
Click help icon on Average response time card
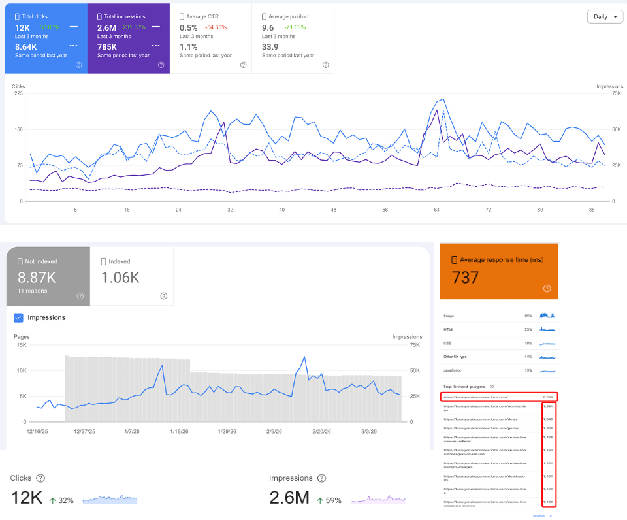click(547, 288)
